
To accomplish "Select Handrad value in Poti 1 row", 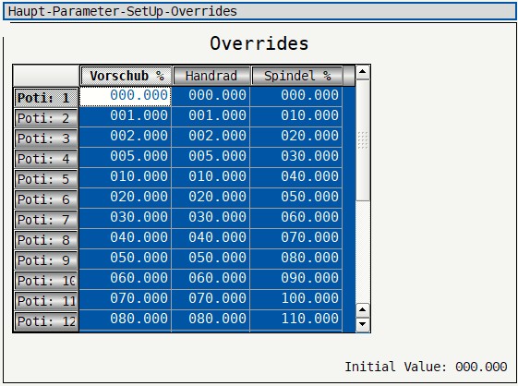I will 211,96.
